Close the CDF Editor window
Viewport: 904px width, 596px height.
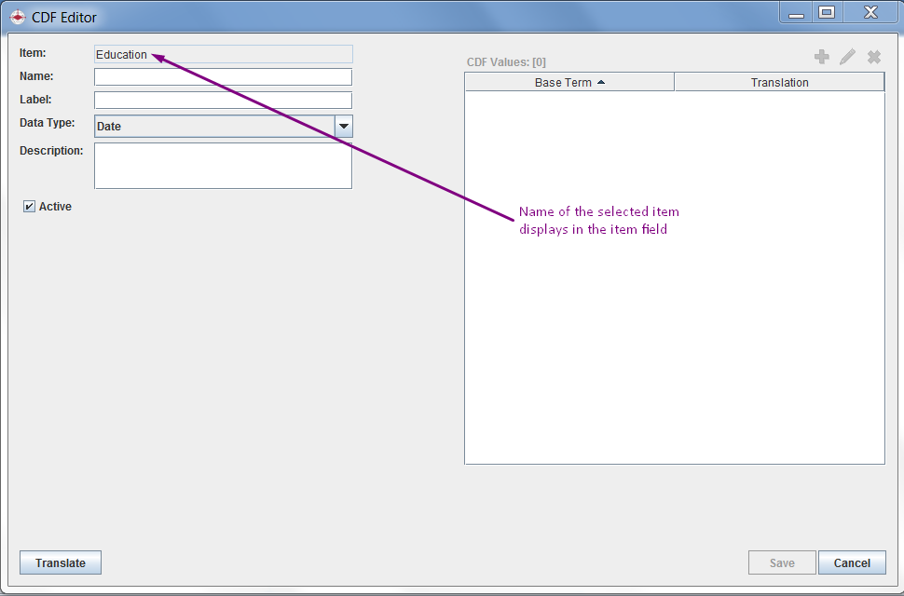click(870, 13)
